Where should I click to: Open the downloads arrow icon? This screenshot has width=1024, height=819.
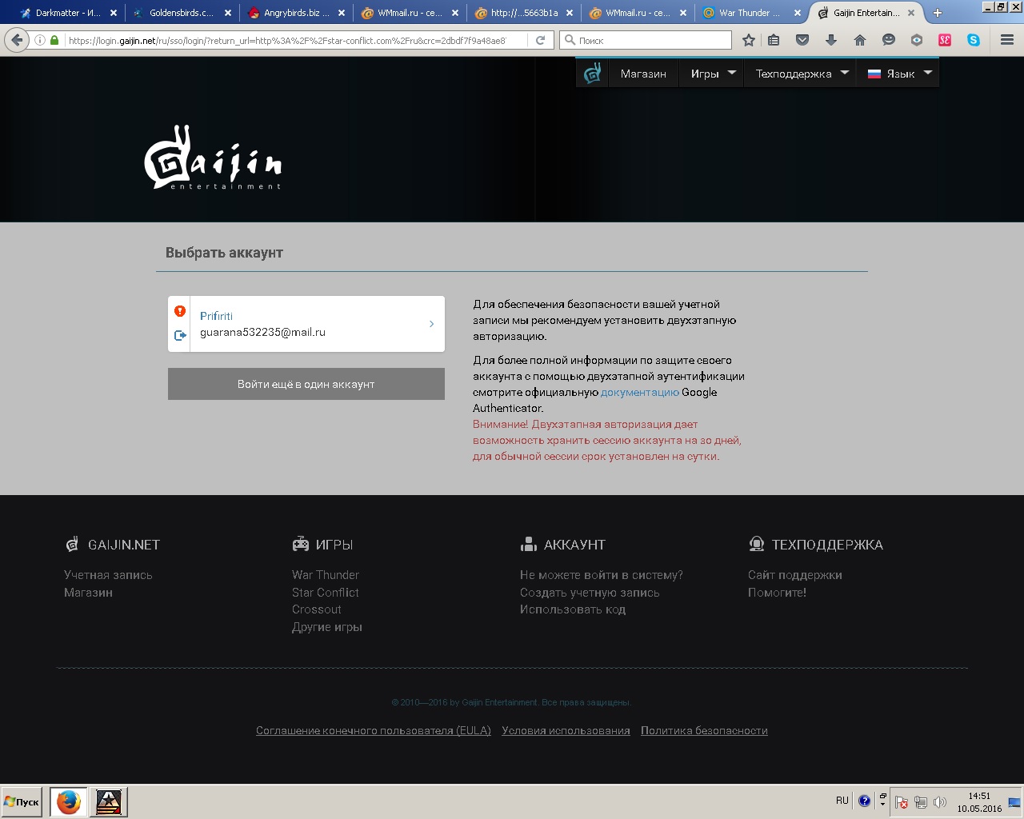831,40
